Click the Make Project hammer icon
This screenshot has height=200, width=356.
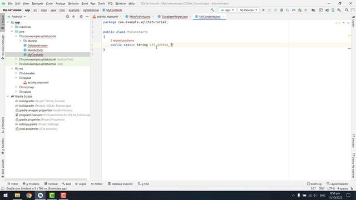point(212,10)
